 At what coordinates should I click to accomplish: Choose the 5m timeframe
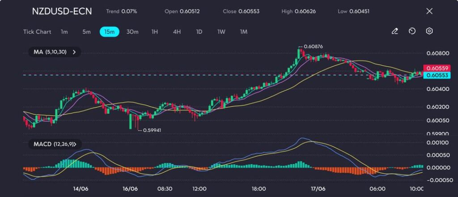click(86, 32)
